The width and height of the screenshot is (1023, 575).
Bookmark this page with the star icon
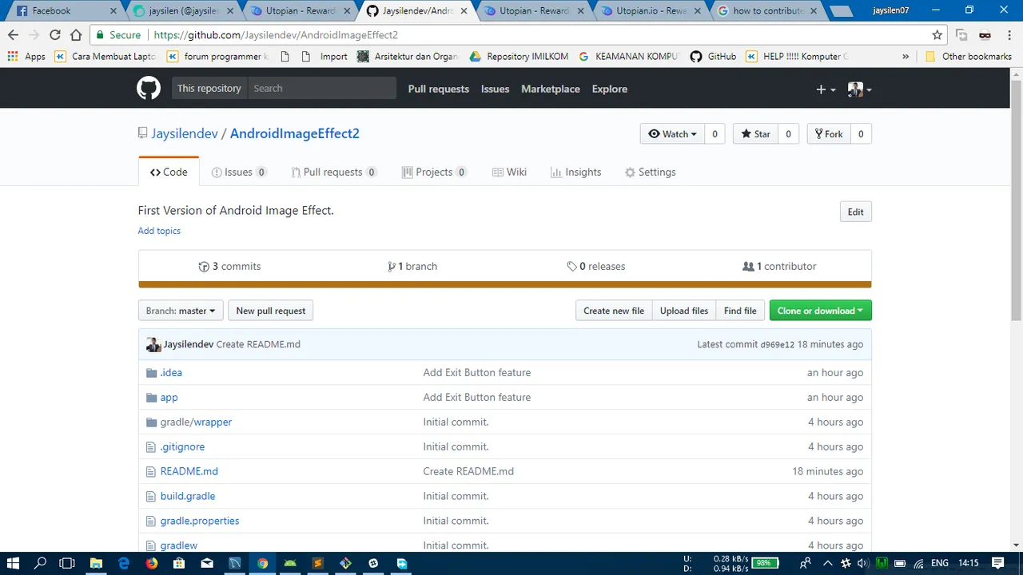[937, 35]
